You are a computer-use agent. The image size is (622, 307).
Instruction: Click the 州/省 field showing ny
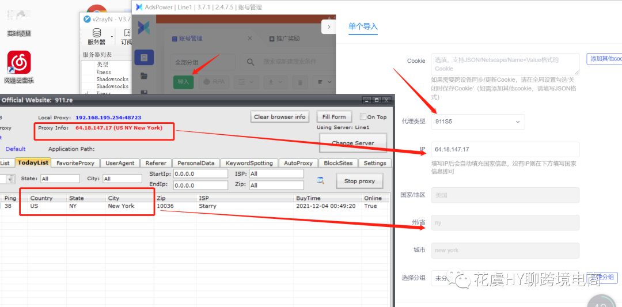(x=505, y=223)
